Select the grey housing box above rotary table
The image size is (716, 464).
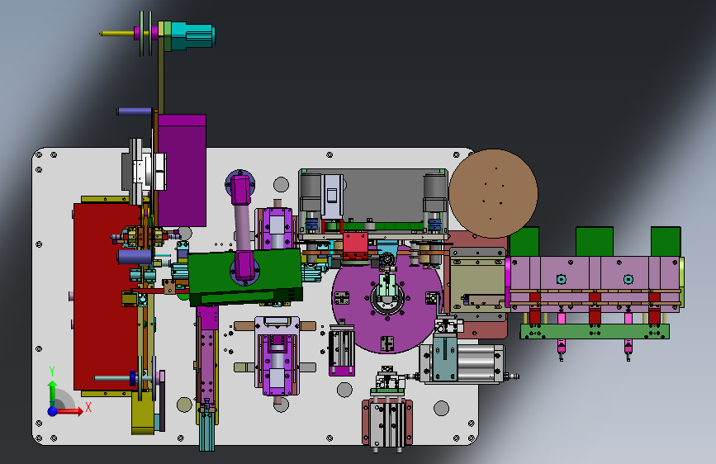[373, 201]
